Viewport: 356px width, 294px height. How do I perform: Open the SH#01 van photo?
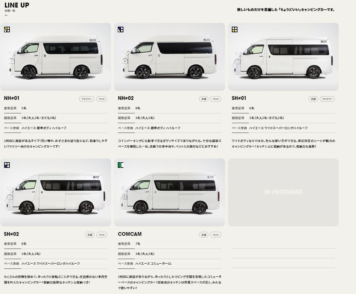pos(283,57)
